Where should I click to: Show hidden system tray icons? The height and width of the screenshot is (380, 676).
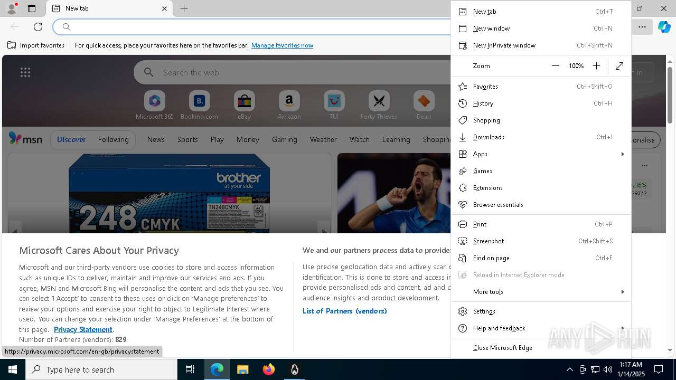[x=569, y=369]
